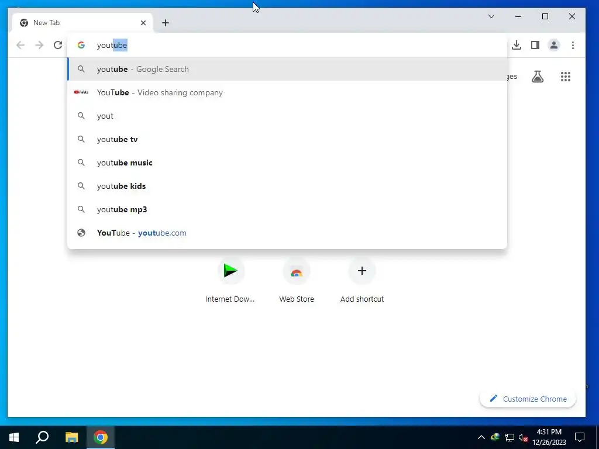This screenshot has width=599, height=449.
Task: Select YouTube Video sharing company suggestion
Action: (287, 92)
